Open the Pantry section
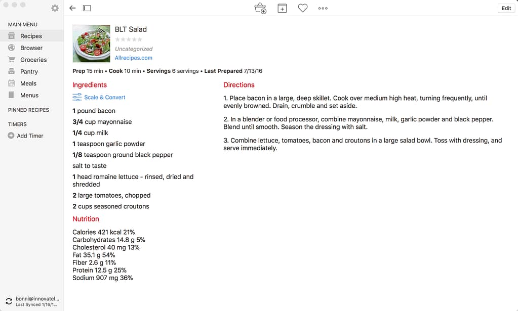Screen dimensions: 518x311 29,72
